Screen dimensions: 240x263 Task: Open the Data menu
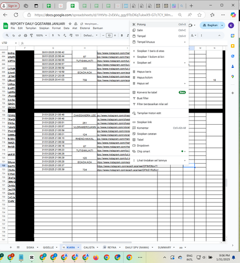(x=66, y=28)
